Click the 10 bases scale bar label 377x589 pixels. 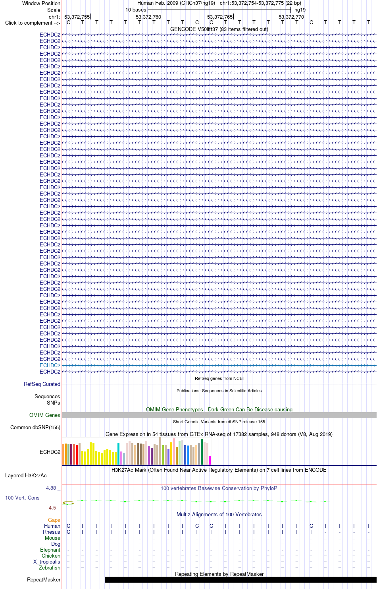(x=136, y=10)
